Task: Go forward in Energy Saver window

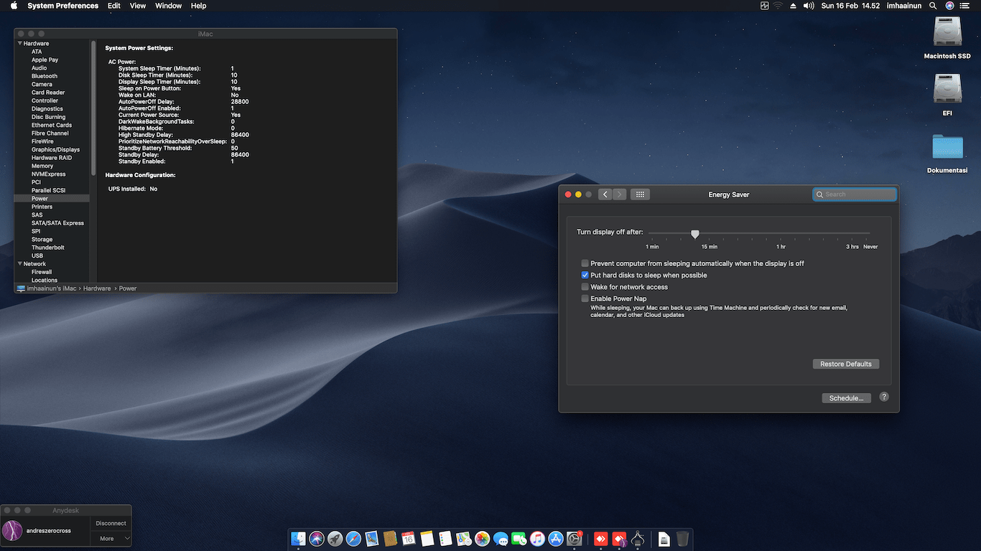Action: click(620, 194)
